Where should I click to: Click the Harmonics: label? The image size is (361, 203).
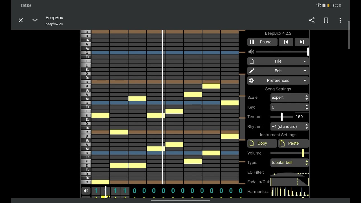pyautogui.click(x=258, y=192)
